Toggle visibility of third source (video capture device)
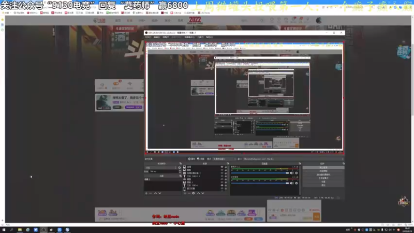Screen dimensions: 414x233 click(222, 173)
